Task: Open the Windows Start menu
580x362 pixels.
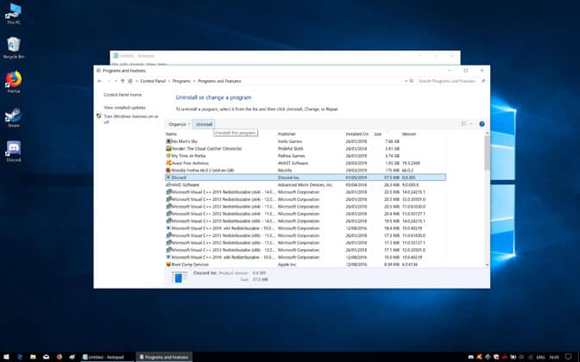Action: (x=6, y=357)
